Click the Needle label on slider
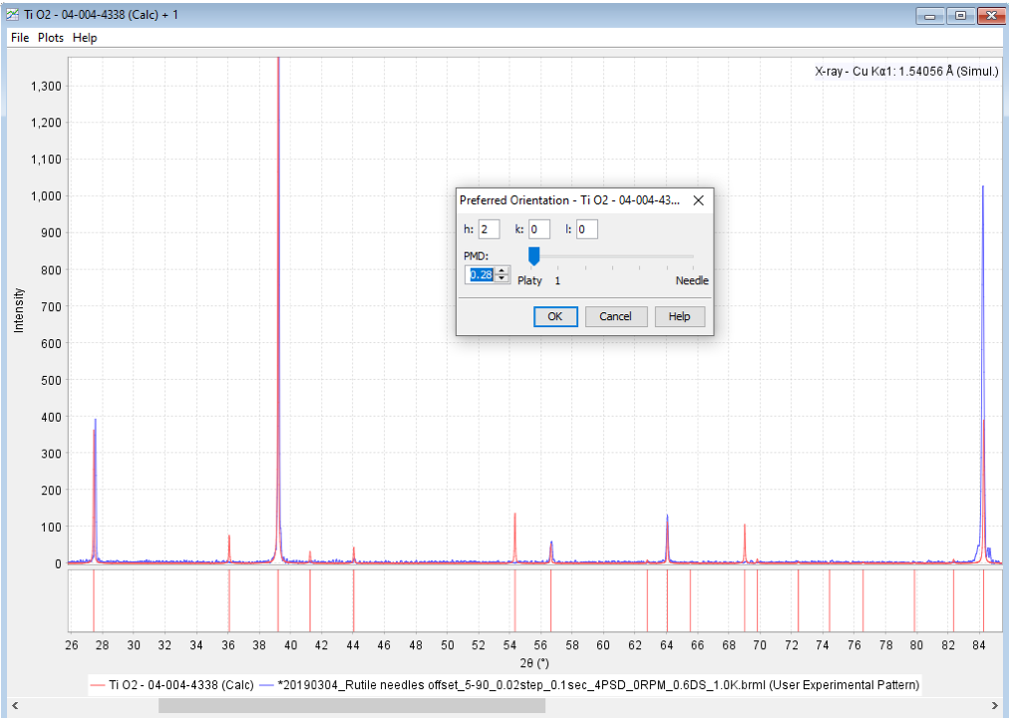 [x=692, y=280]
